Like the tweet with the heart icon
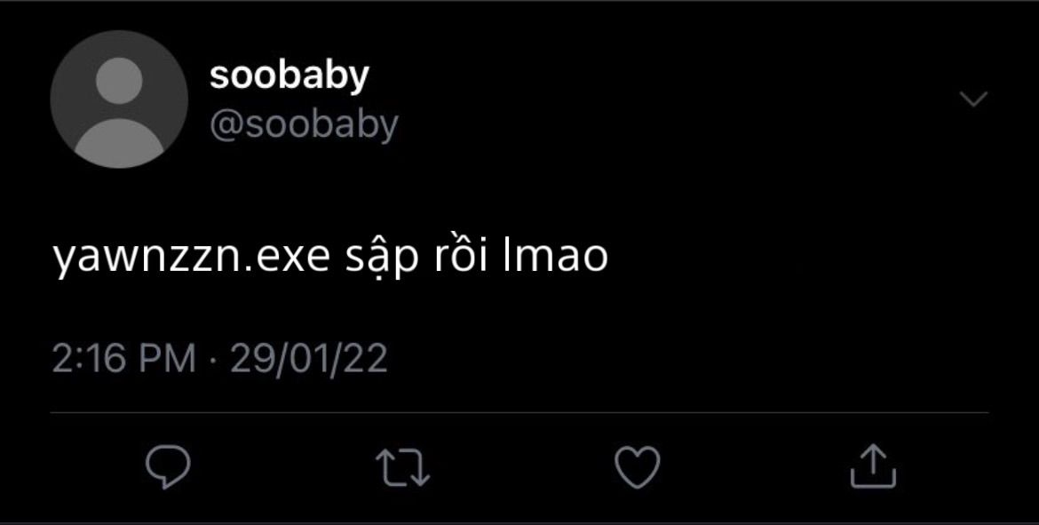Screen dimensions: 1039x525 coord(638,467)
